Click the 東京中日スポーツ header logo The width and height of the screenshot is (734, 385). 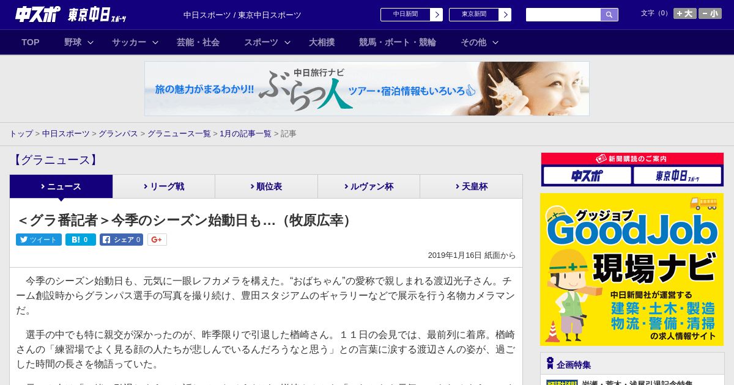click(97, 15)
